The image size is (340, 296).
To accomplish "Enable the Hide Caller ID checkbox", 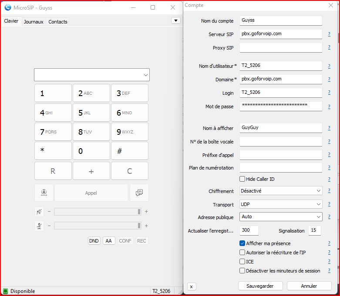I will 242,179.
